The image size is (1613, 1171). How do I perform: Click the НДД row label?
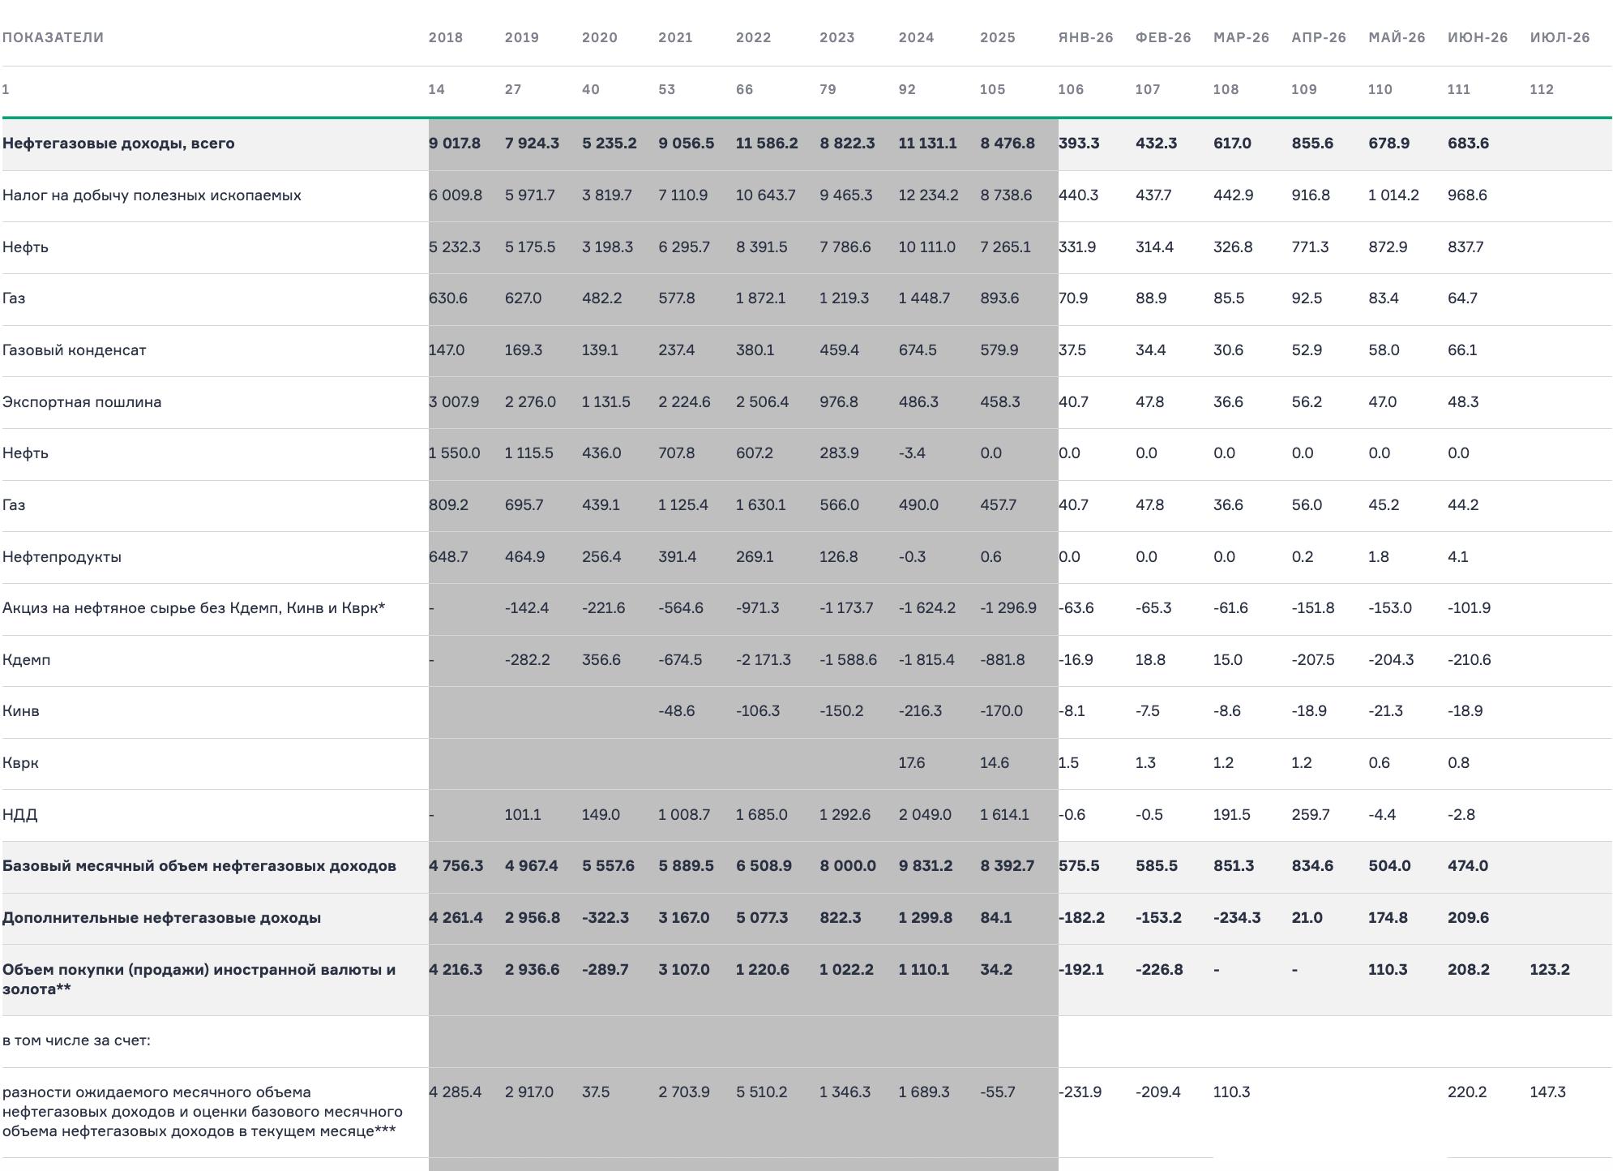tap(19, 815)
